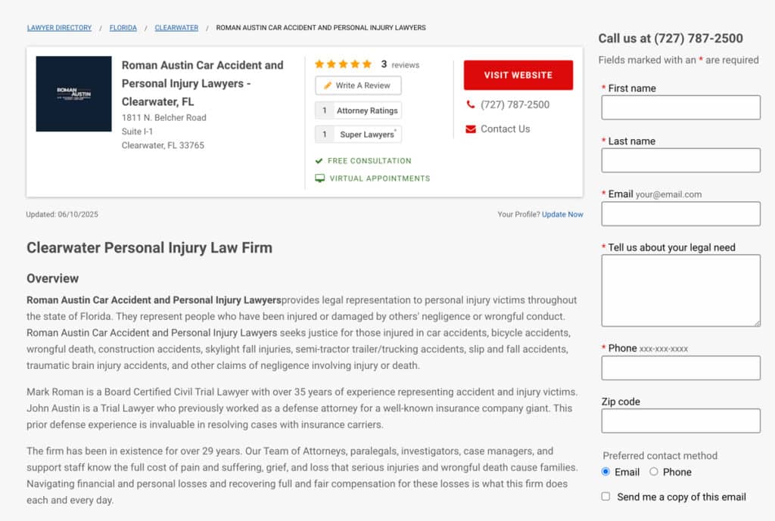775x521 pixels.
Task: Click the FREE CONSULTATION label
Action: point(369,161)
